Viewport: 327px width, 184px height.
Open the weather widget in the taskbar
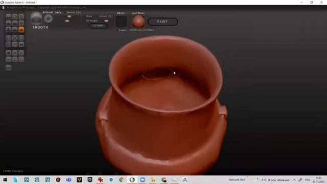pos(272,180)
